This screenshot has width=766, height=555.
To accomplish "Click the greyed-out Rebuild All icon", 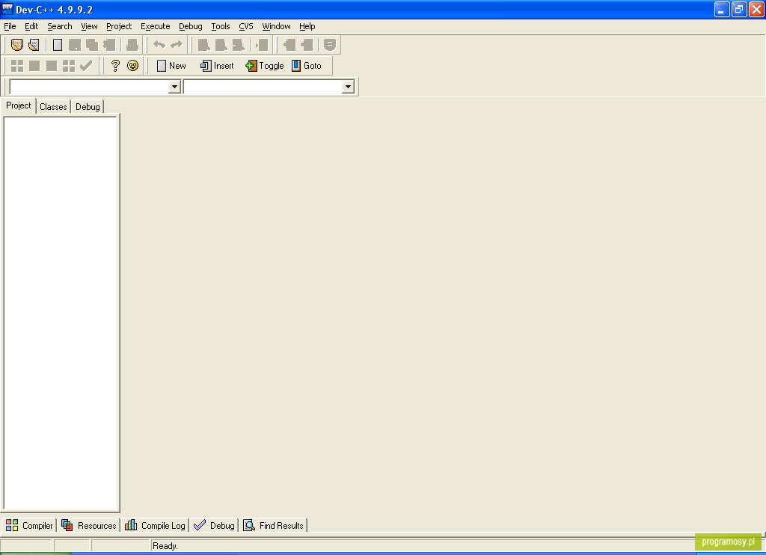I will click(x=69, y=66).
